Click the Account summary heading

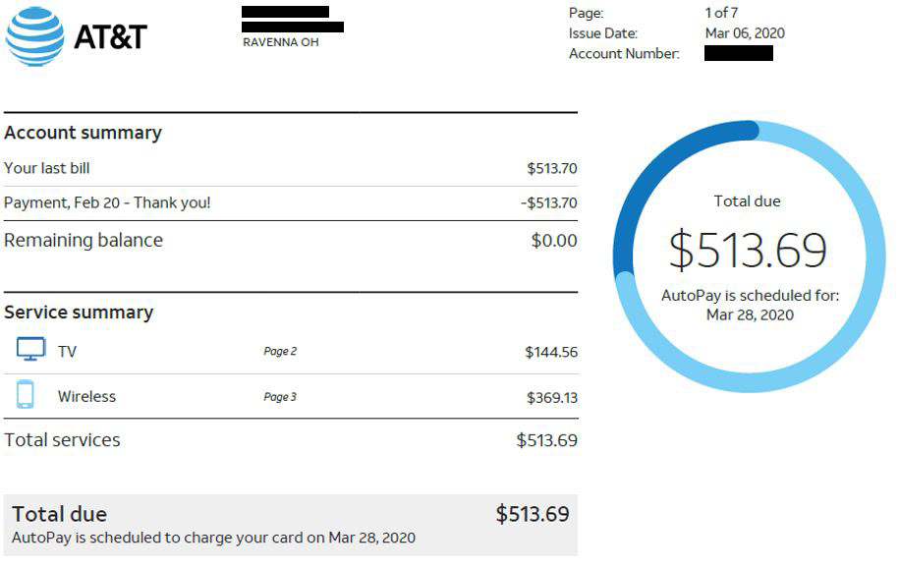click(84, 133)
